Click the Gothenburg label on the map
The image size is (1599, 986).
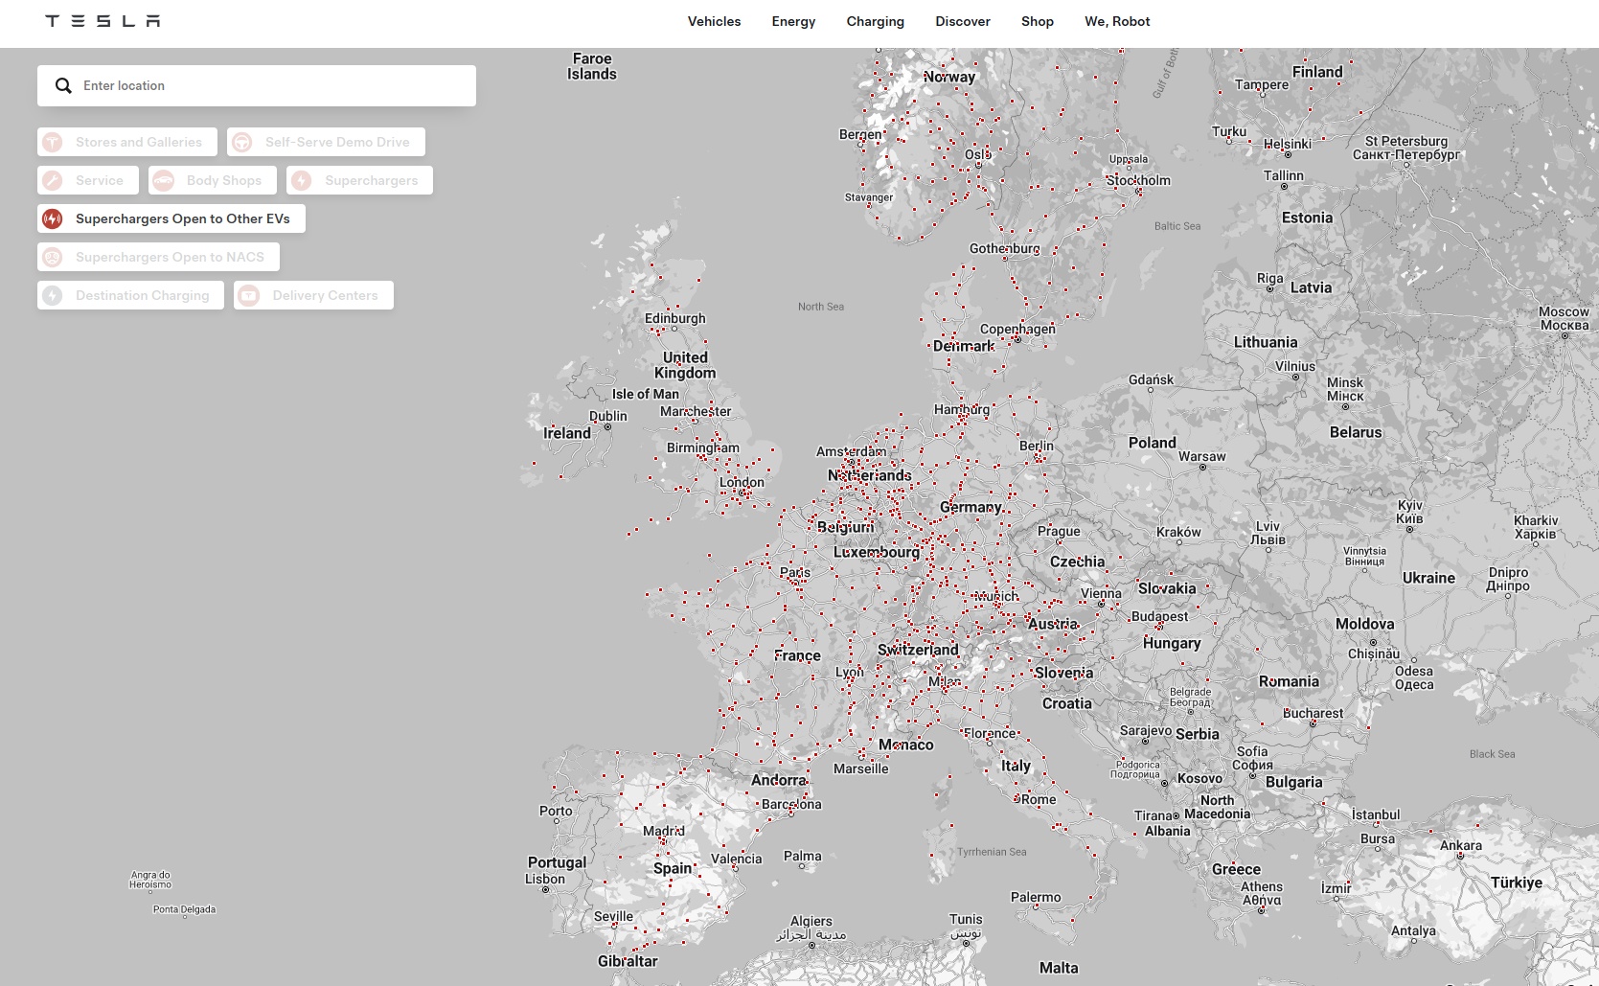click(x=1004, y=248)
